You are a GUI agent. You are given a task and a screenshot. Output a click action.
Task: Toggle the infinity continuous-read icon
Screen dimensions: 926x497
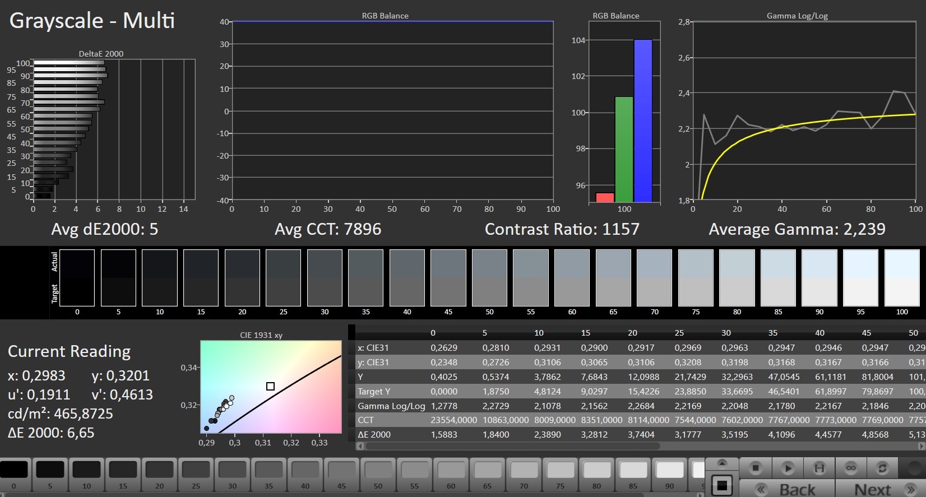coord(850,468)
